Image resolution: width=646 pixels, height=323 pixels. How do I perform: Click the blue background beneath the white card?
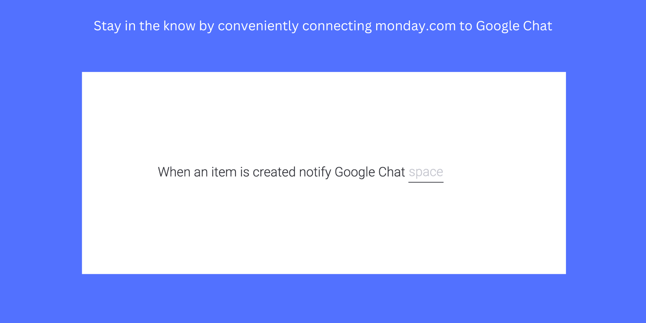(x=324, y=298)
